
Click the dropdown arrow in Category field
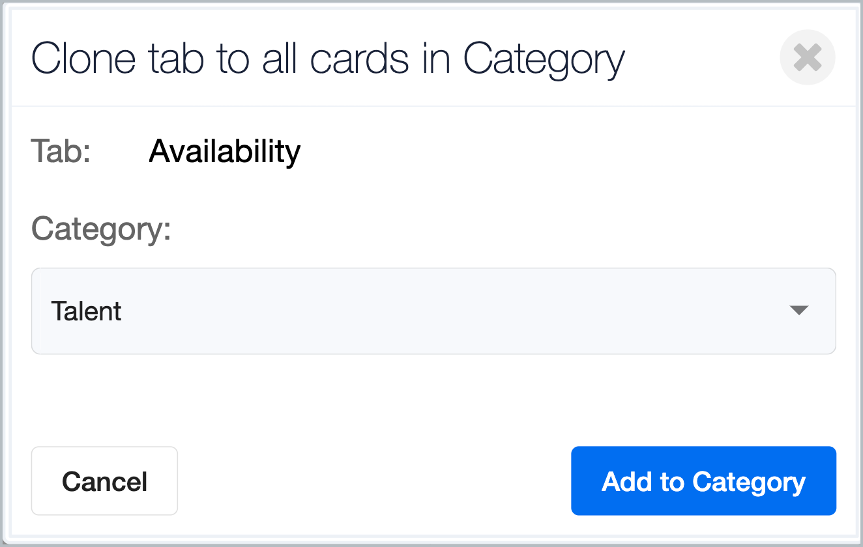coord(799,311)
